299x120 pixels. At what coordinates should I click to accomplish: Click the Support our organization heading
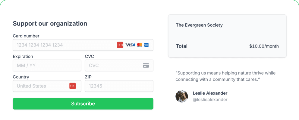tap(50, 24)
